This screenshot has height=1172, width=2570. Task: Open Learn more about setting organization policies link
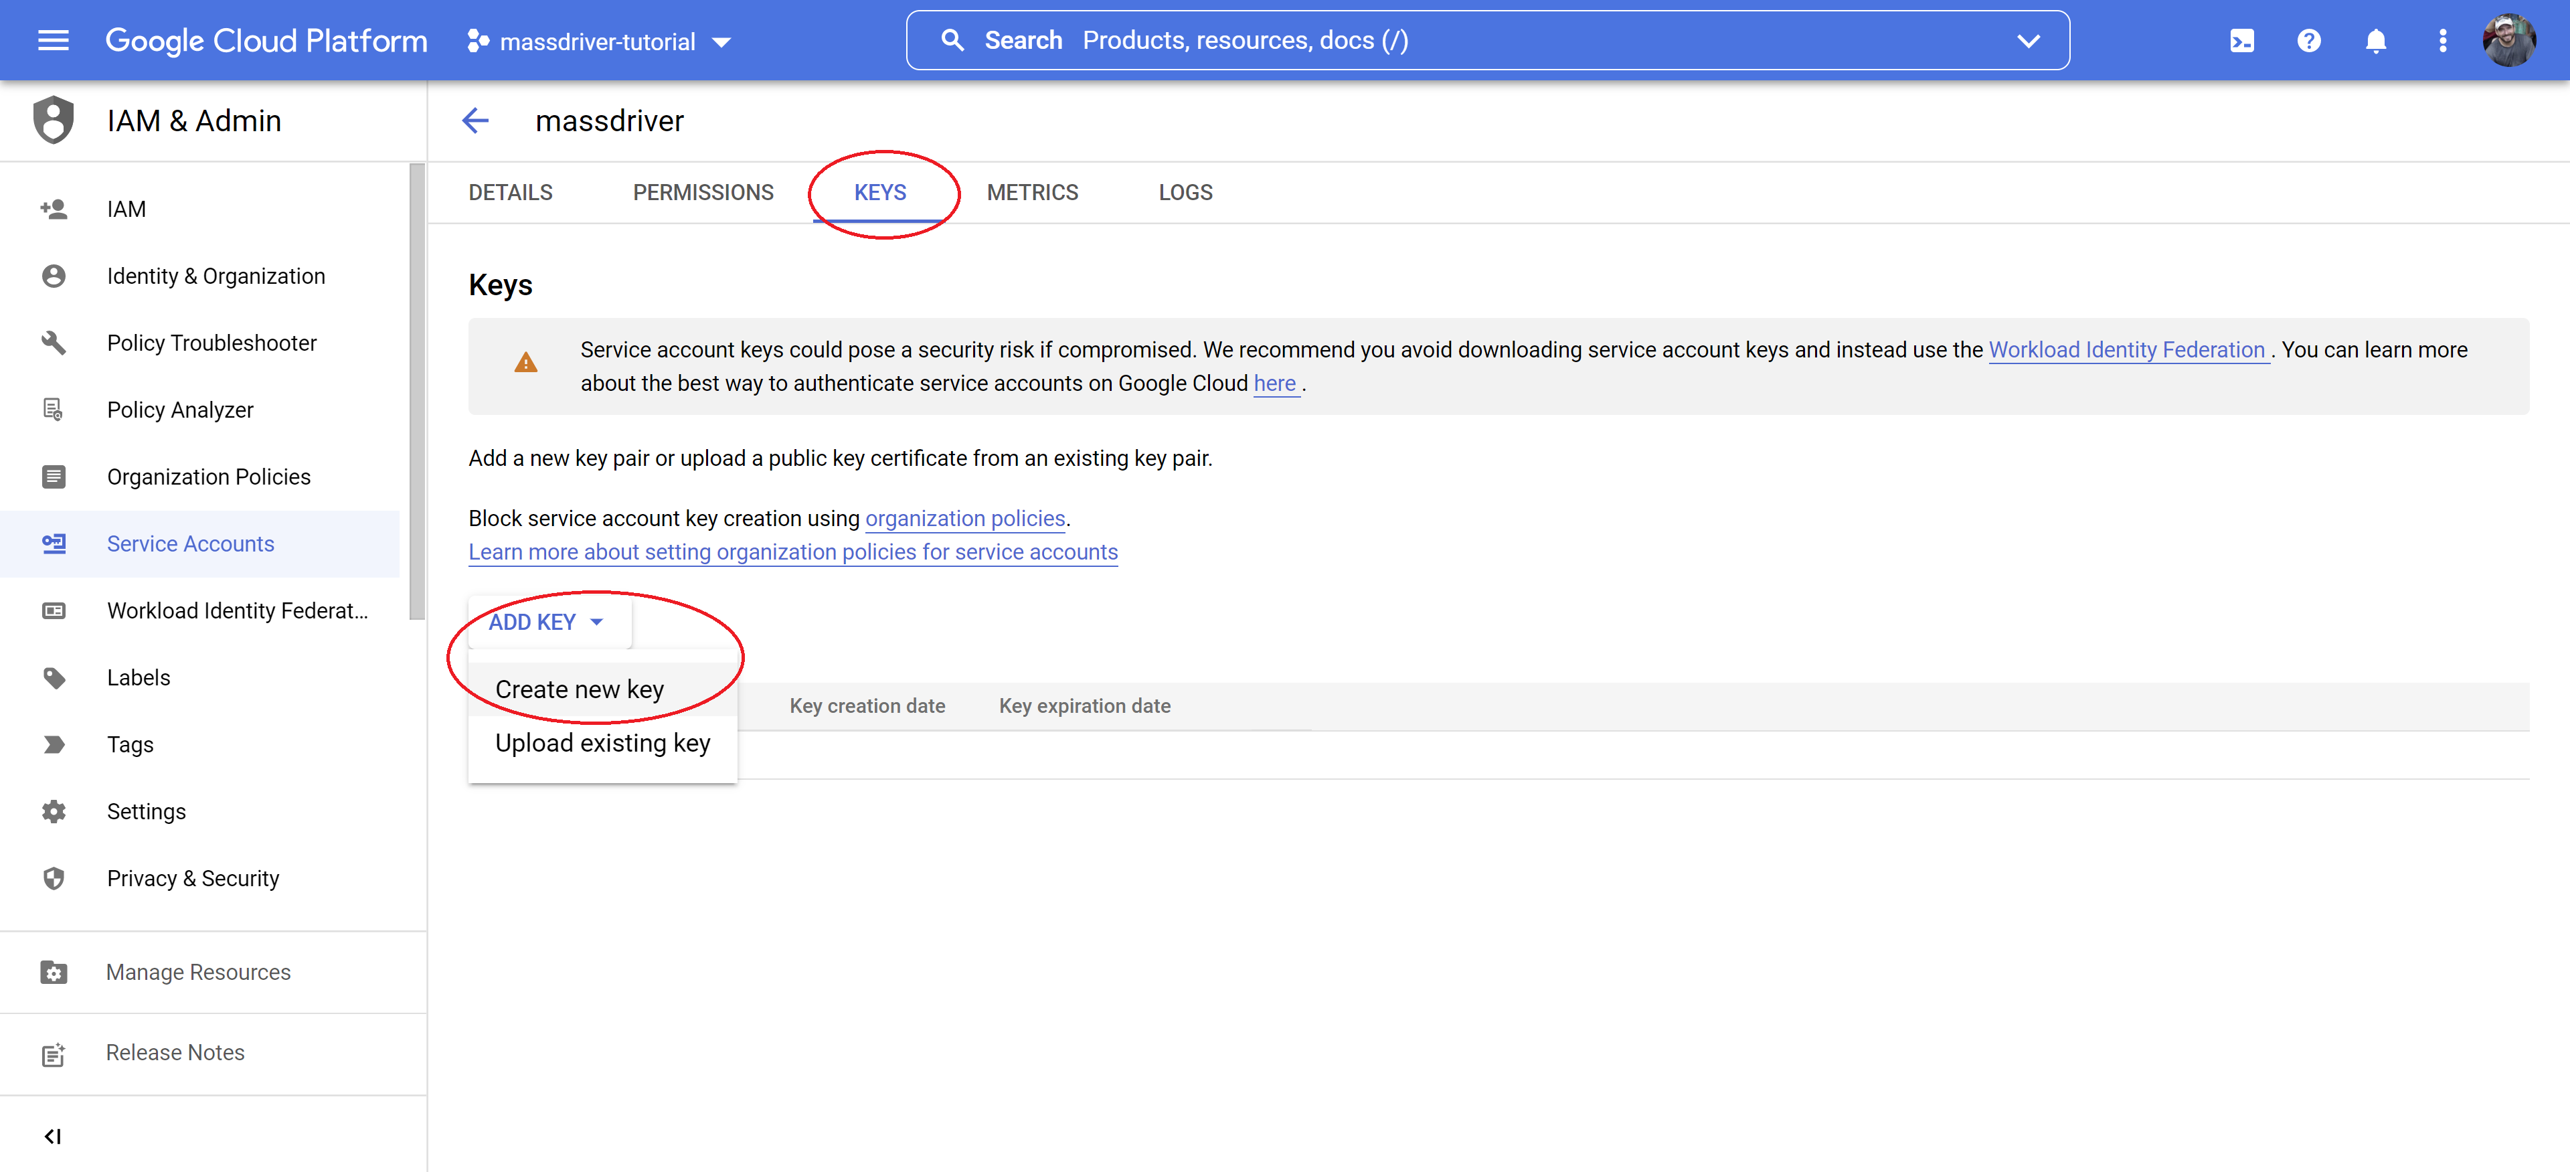click(x=793, y=552)
